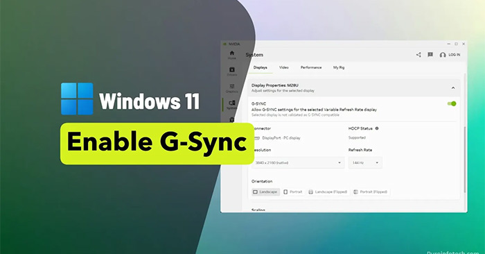This screenshot has height=254, width=485.
Task: Click the vertical scrollbar in NVIDIA window
Action: pos(465,160)
